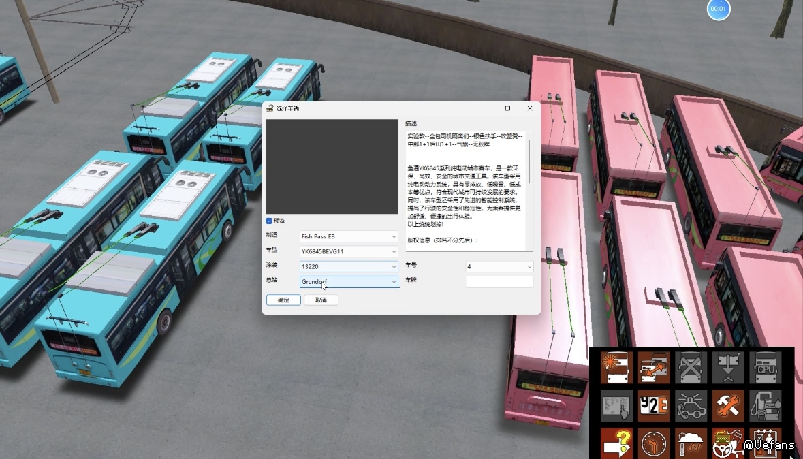The width and height of the screenshot is (803, 459).
Task: Click the delete bus icon with X
Action: (691, 368)
